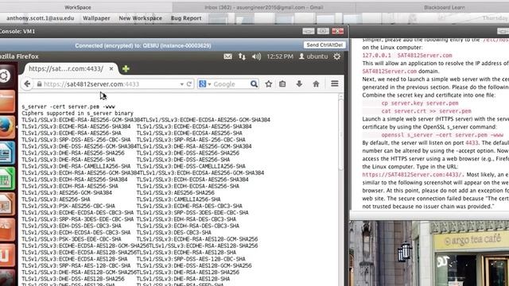Click 'cat server.crt >> server.pem' command
This screenshot has width=509, height=286.
click(426, 111)
